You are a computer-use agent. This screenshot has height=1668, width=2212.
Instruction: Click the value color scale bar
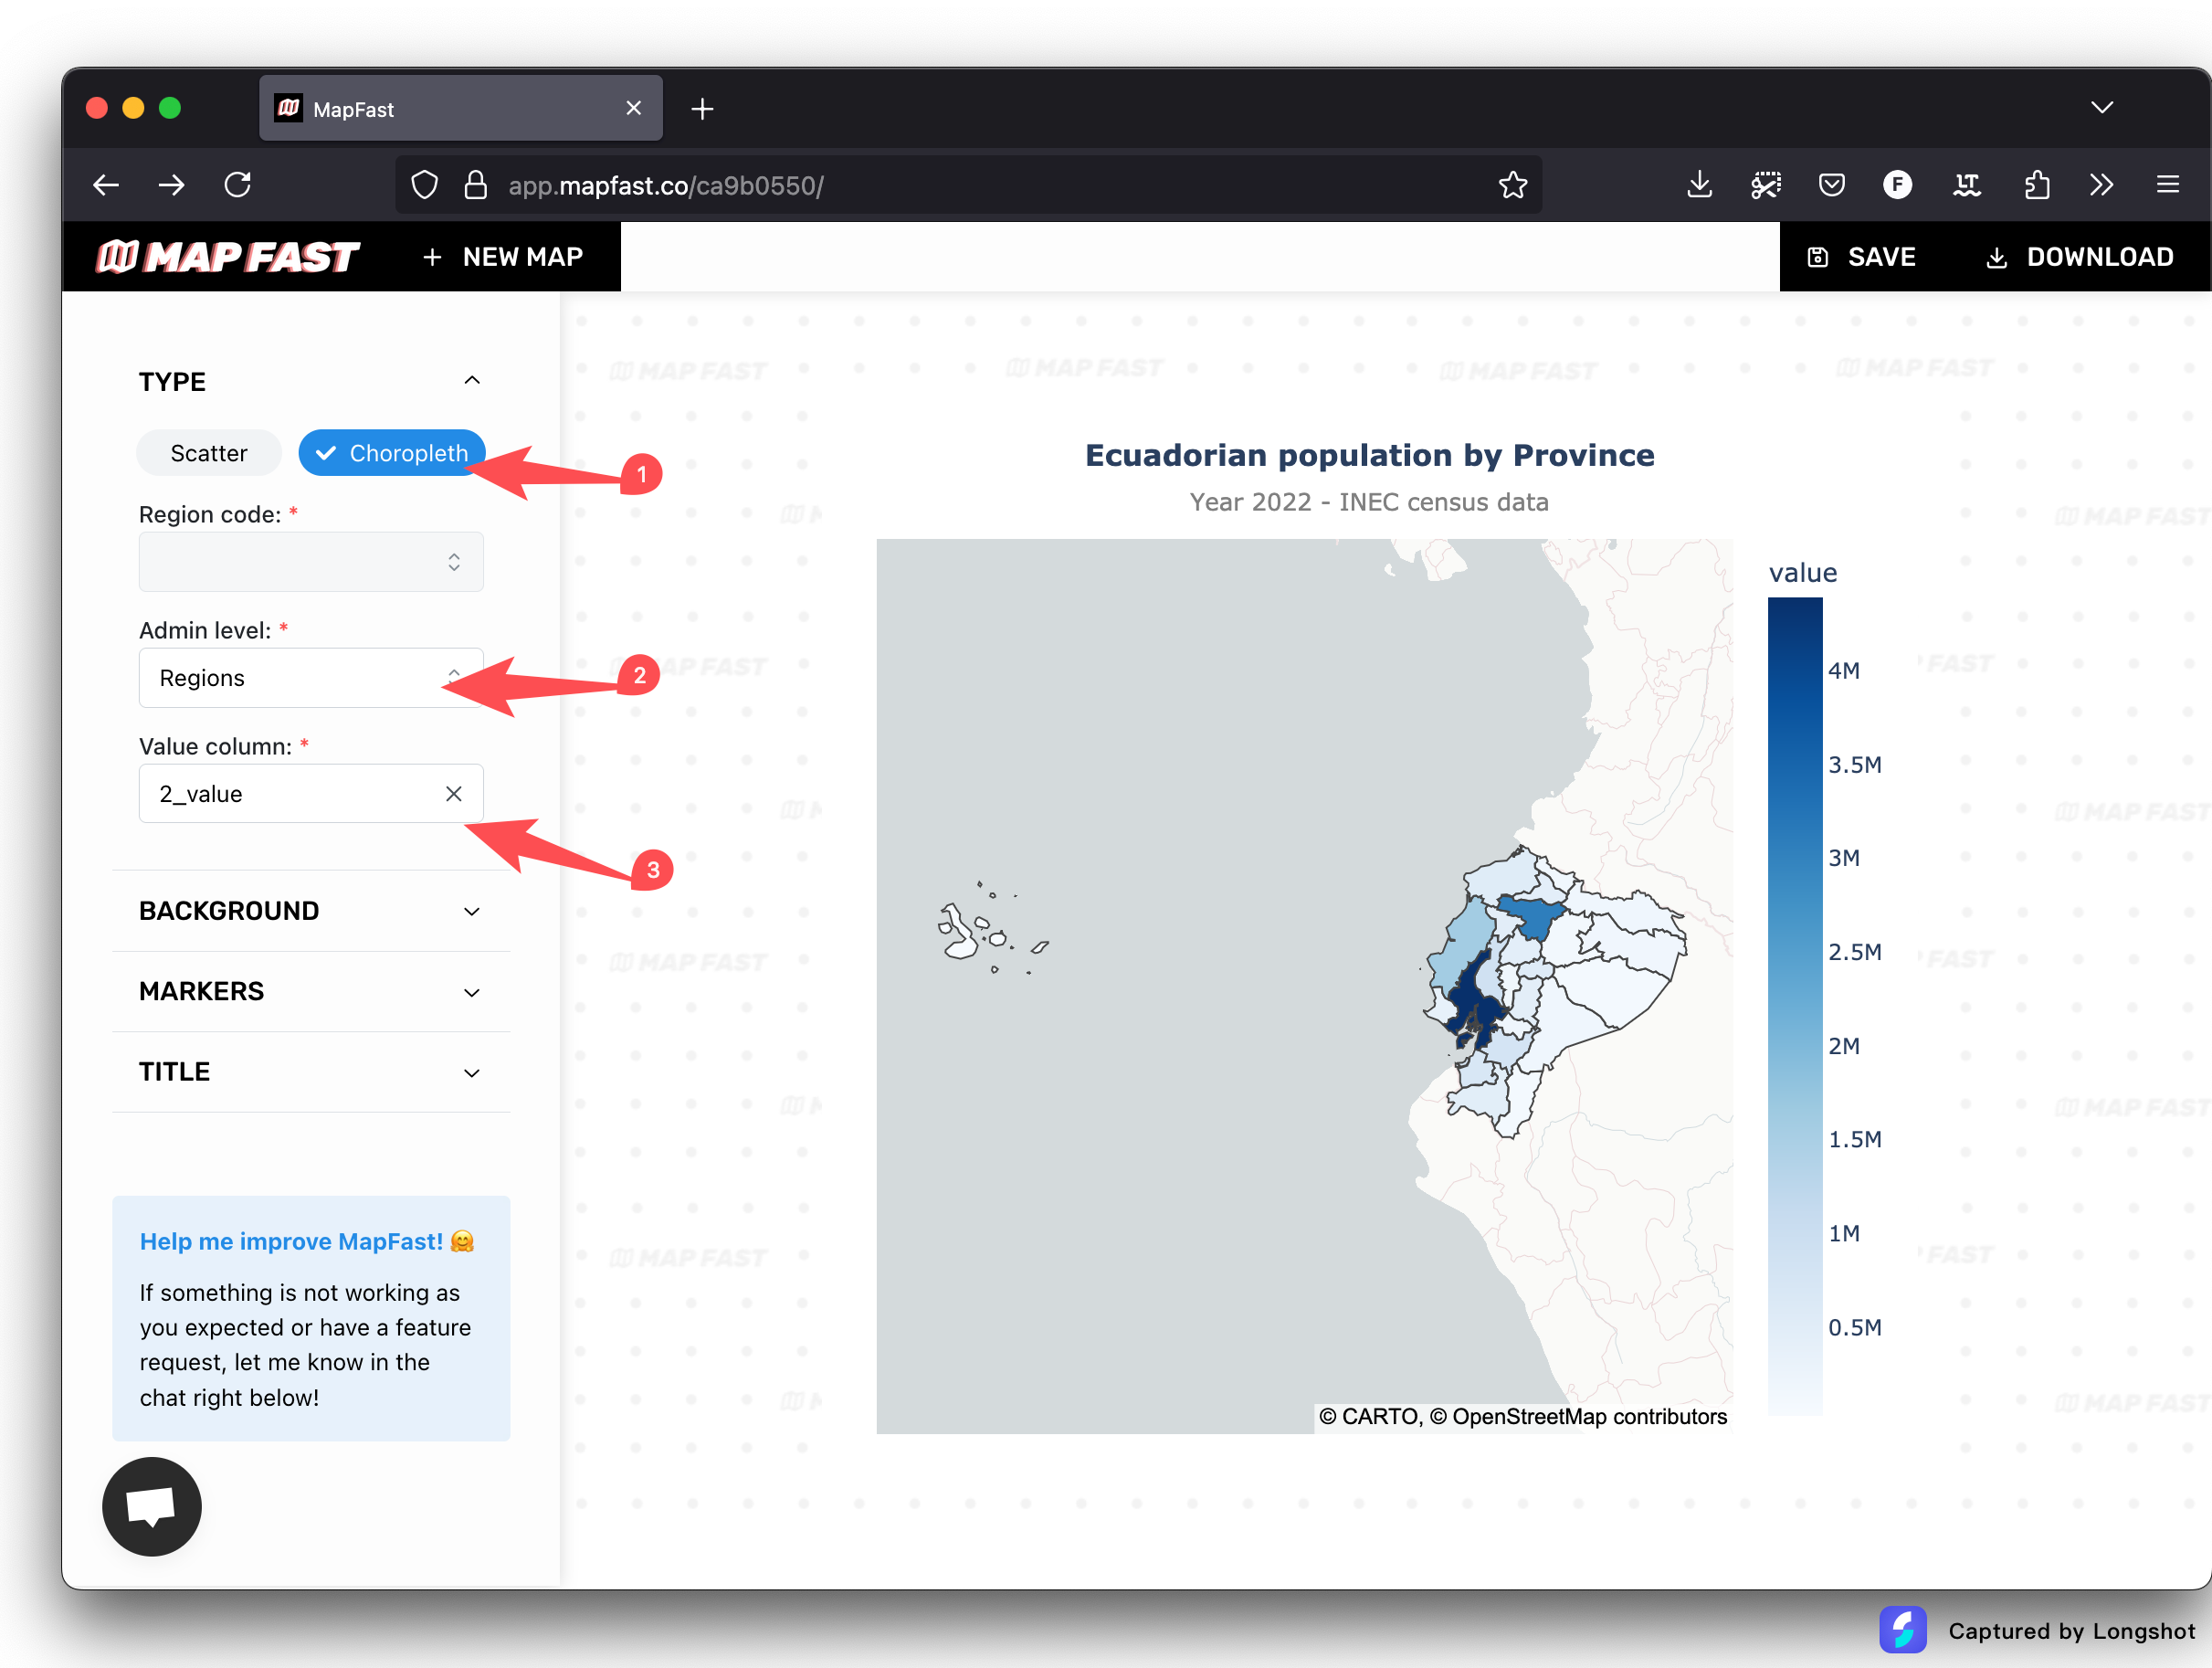tap(1795, 1006)
